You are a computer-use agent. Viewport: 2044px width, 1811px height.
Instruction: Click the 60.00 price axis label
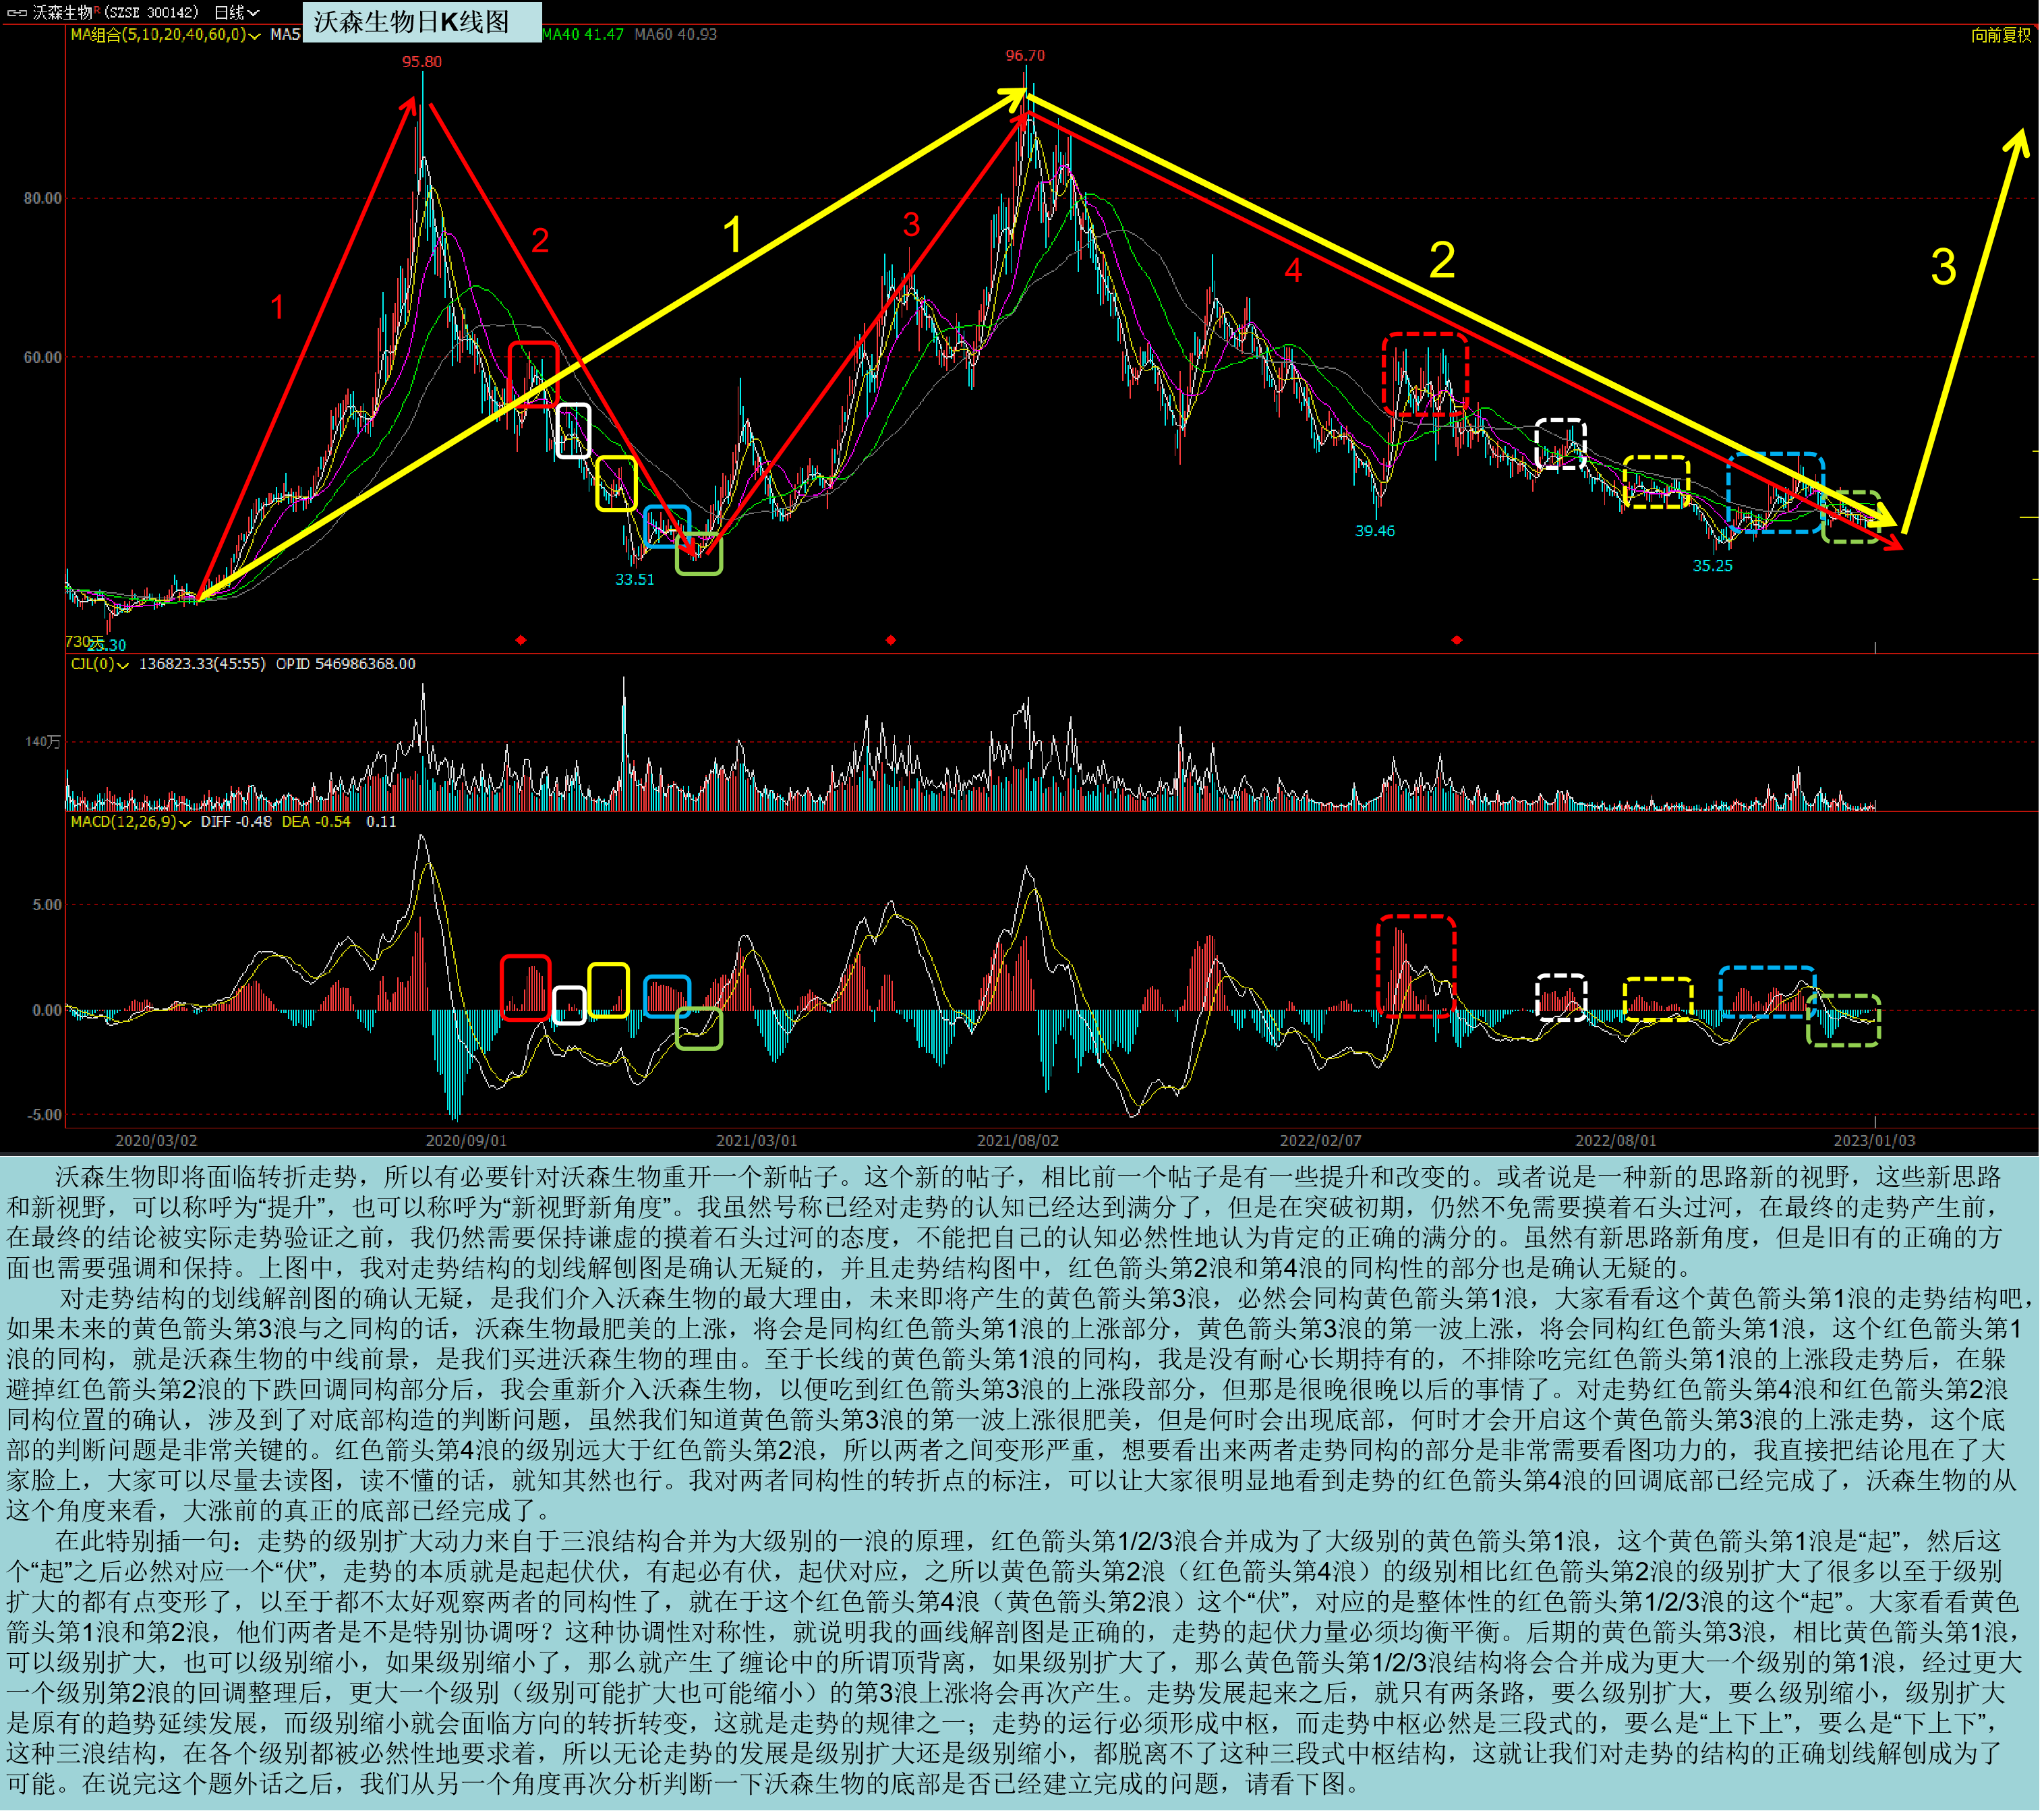43,358
